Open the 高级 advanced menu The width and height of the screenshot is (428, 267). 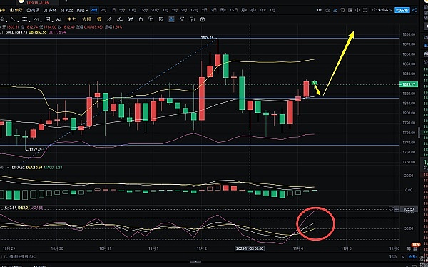[33, 11]
